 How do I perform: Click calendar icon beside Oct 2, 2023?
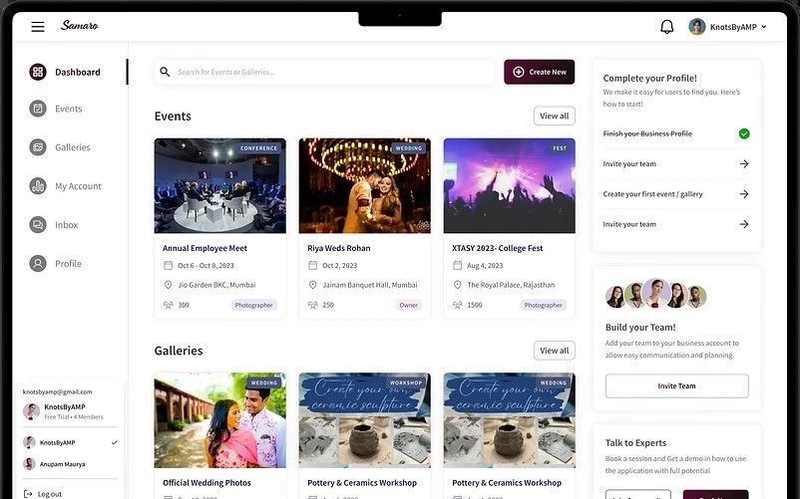(313, 265)
